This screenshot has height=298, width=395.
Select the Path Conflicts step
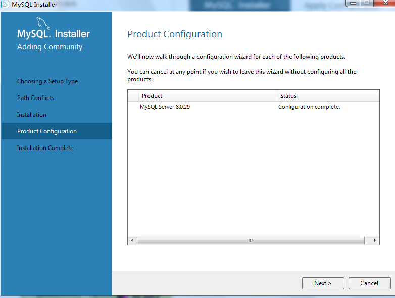coord(35,98)
